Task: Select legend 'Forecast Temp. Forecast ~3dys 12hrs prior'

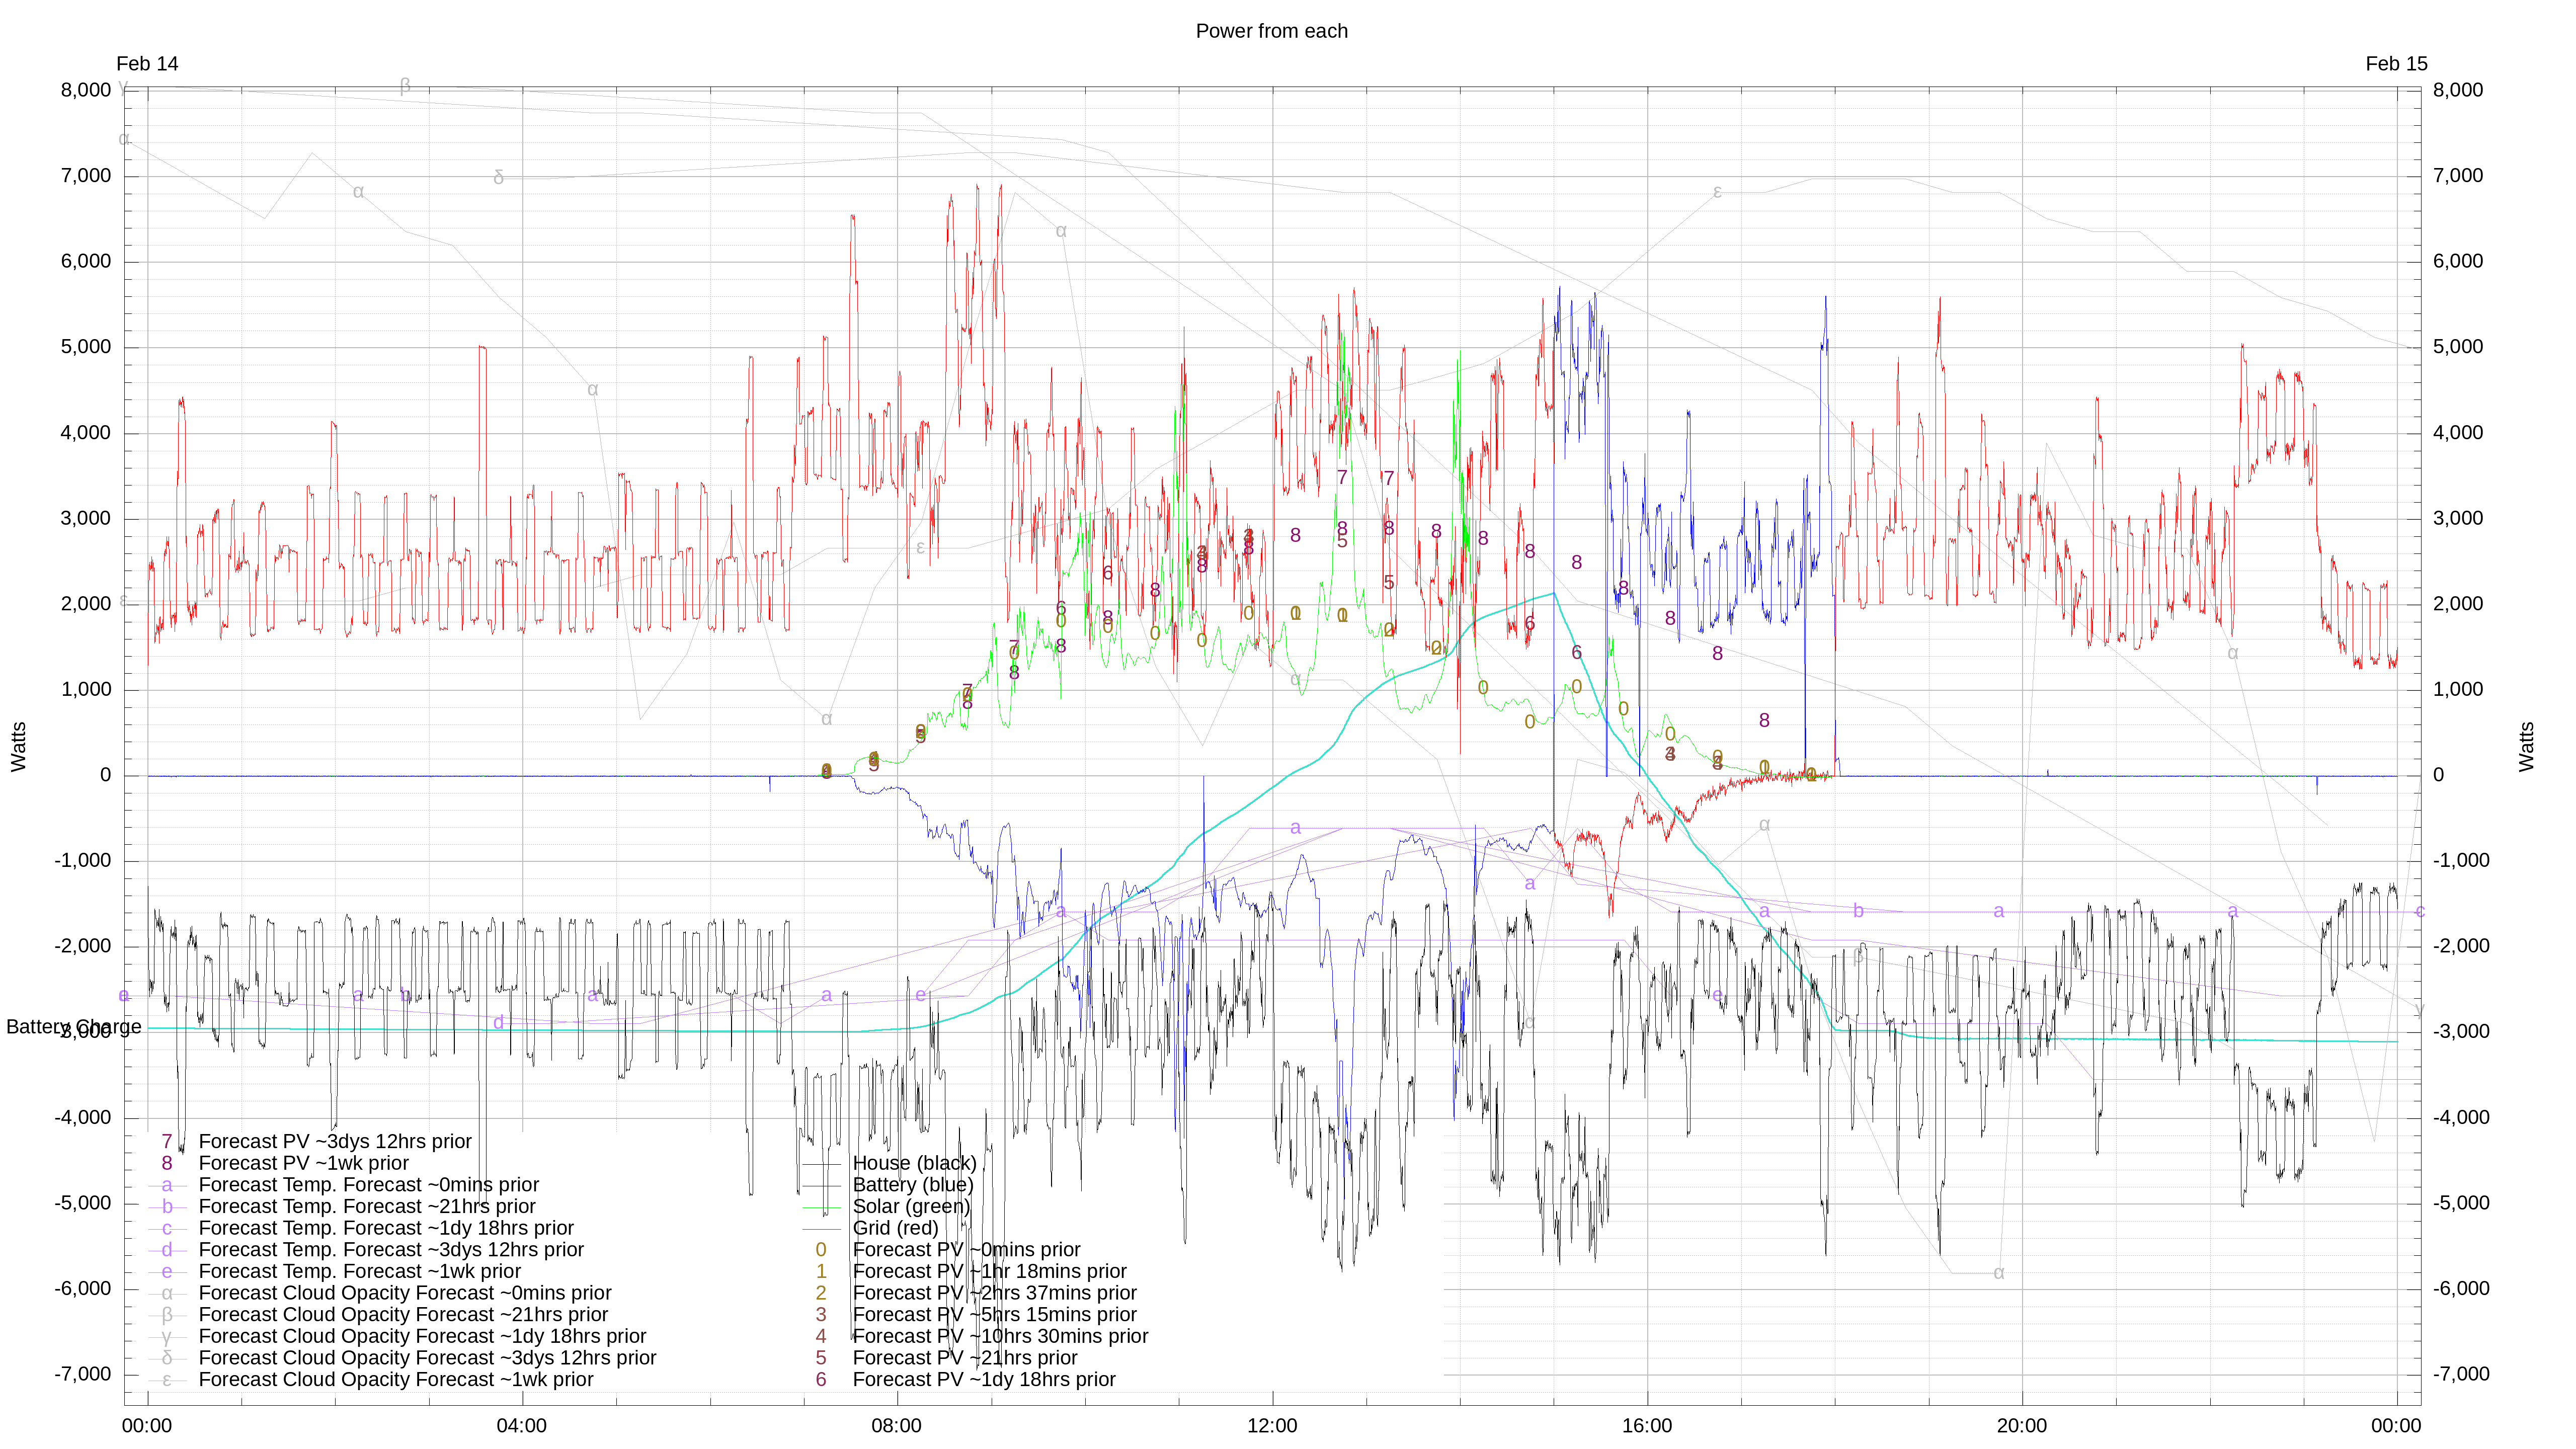Action: click(391, 1250)
